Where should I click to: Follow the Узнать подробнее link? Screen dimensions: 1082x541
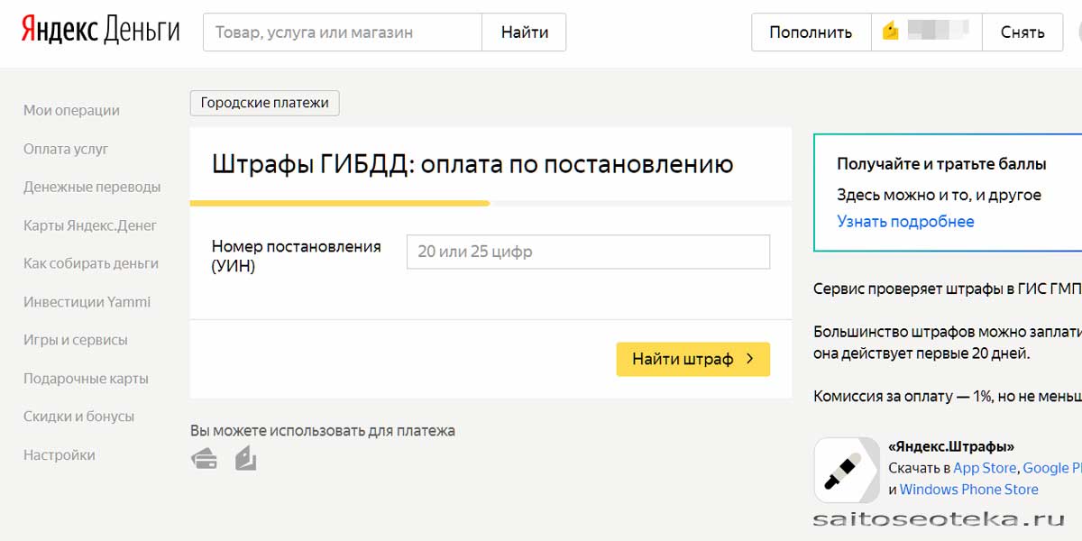click(905, 222)
